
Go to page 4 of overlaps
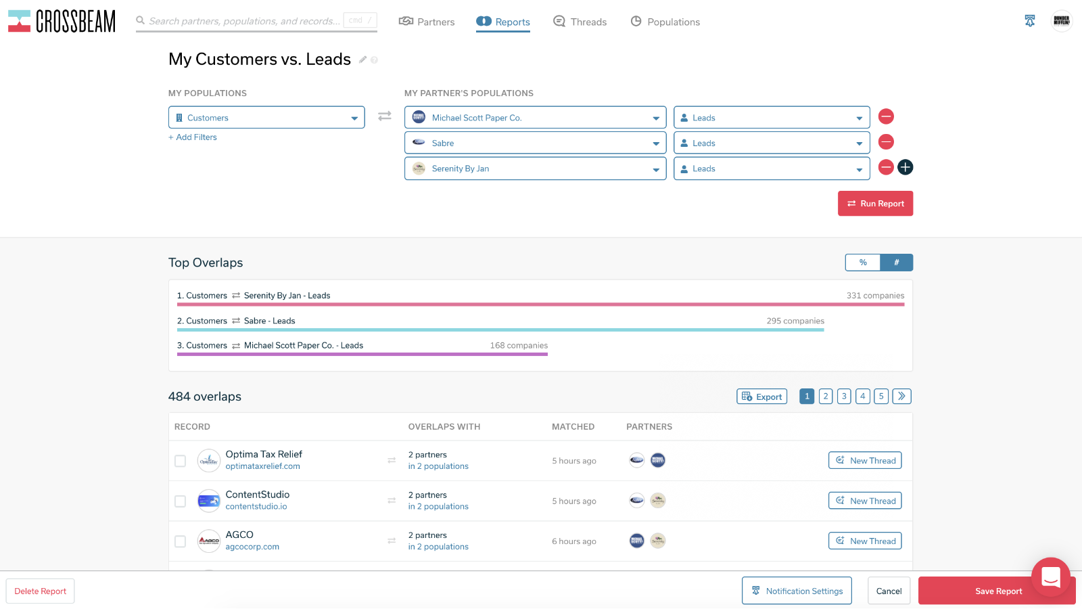pyautogui.click(x=863, y=397)
